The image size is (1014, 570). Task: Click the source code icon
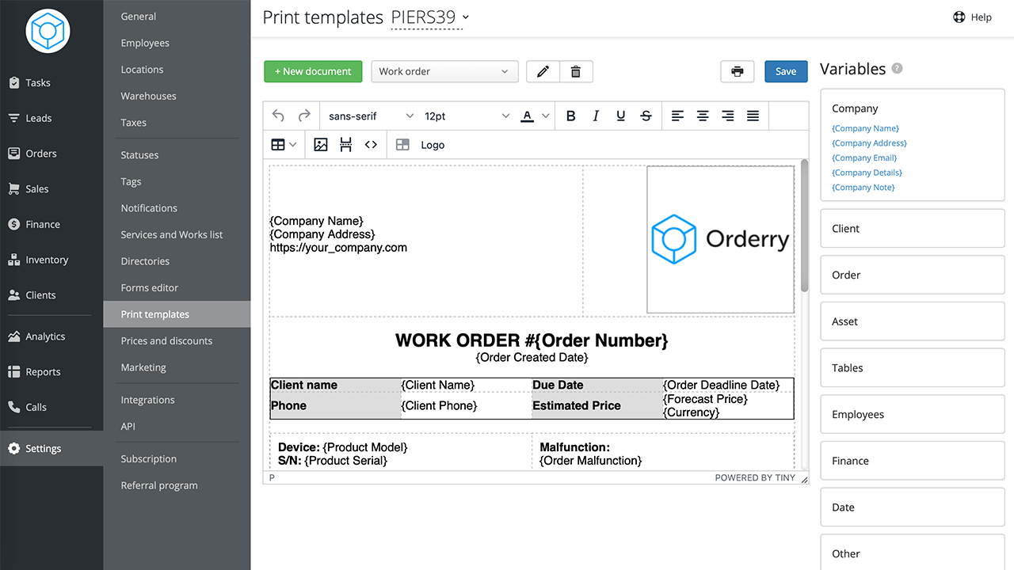[371, 145]
